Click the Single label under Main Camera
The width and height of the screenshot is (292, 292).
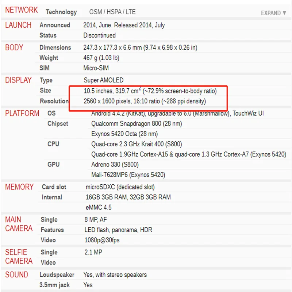49,220
